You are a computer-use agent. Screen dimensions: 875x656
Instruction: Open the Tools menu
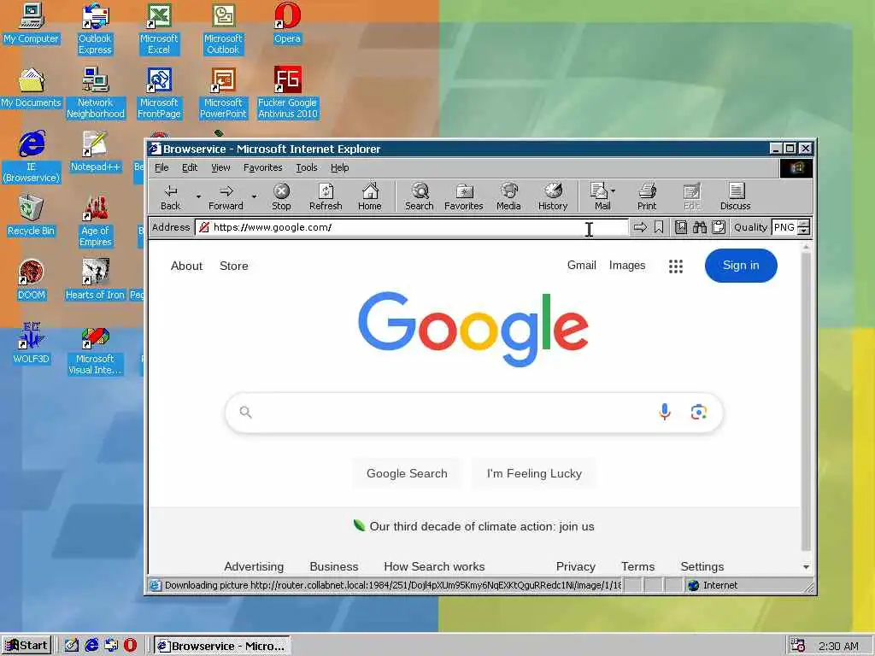click(307, 167)
